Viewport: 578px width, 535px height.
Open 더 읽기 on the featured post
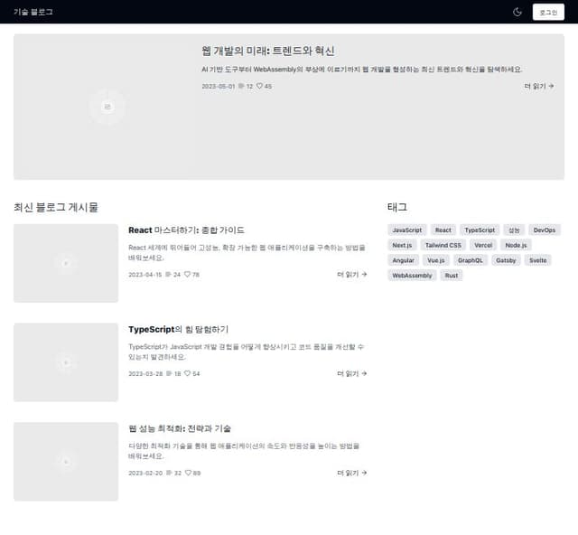coord(538,87)
